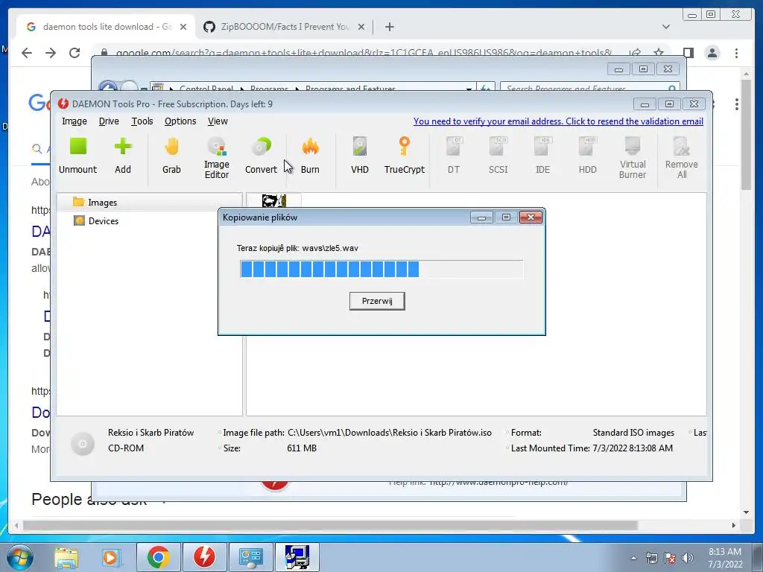763x572 pixels.
Task: Click the Chrome address bar
Action: 363,52
